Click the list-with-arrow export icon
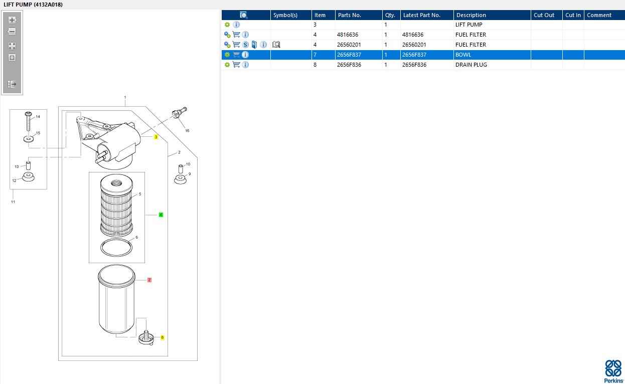 click(12, 84)
